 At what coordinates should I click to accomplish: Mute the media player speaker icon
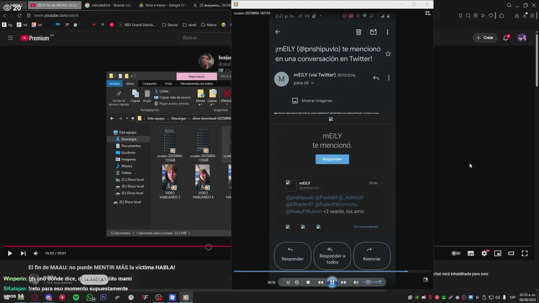[356, 282]
